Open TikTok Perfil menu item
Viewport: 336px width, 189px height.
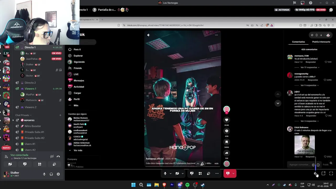tap(74, 99)
